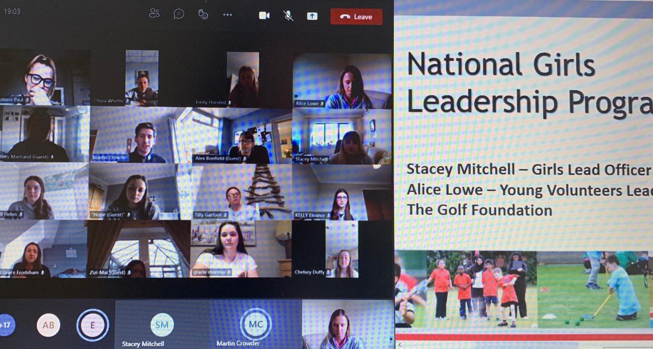Image resolution: width=653 pixels, height=349 pixels.
Task: Toggle the camera on or off
Action: [x=264, y=16]
